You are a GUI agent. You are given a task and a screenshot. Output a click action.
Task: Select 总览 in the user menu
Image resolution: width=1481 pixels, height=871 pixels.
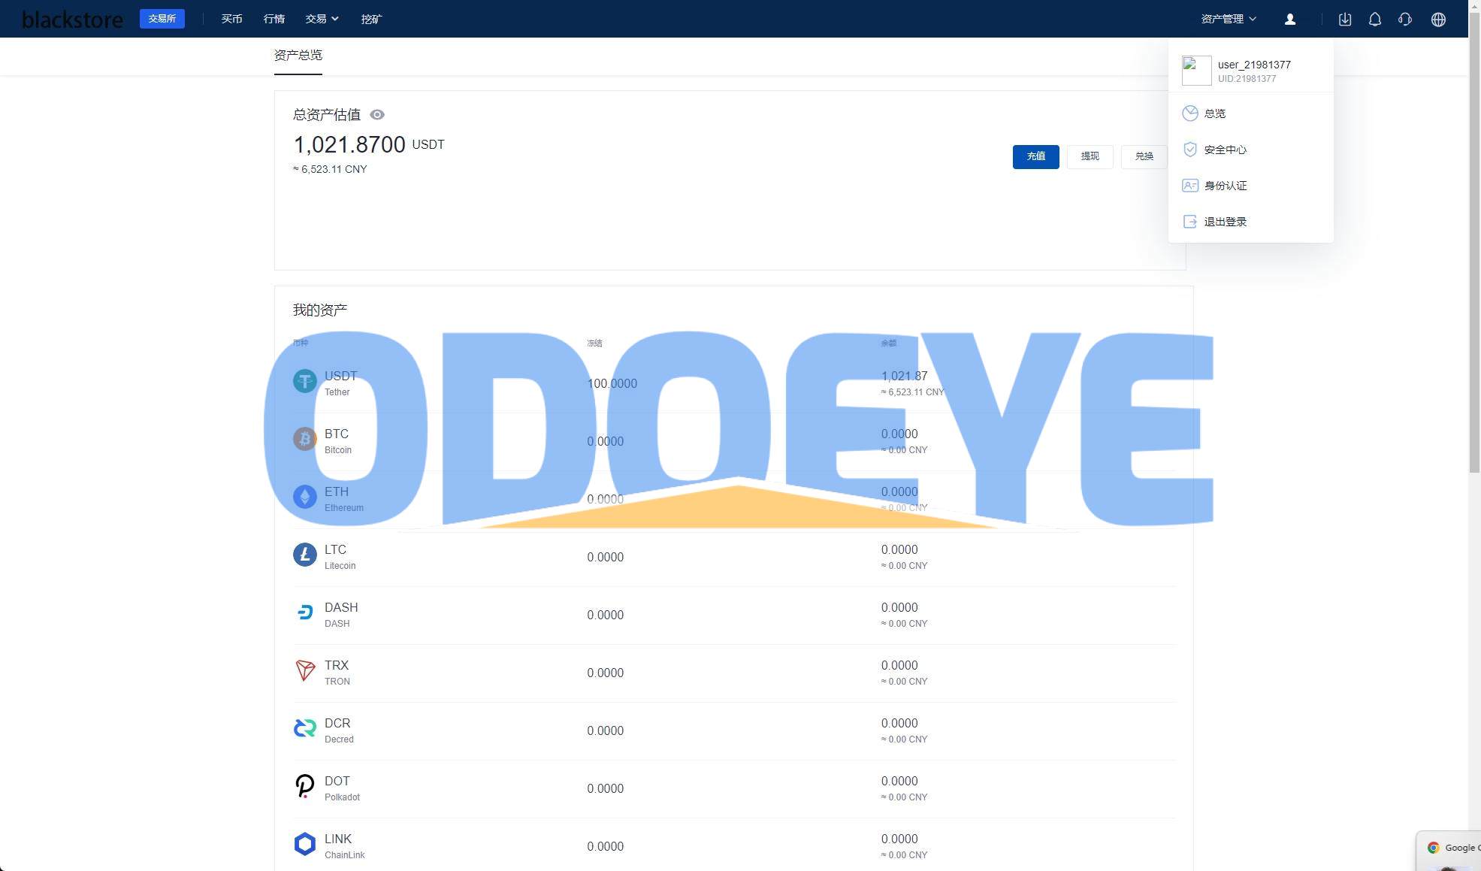[1250, 113]
